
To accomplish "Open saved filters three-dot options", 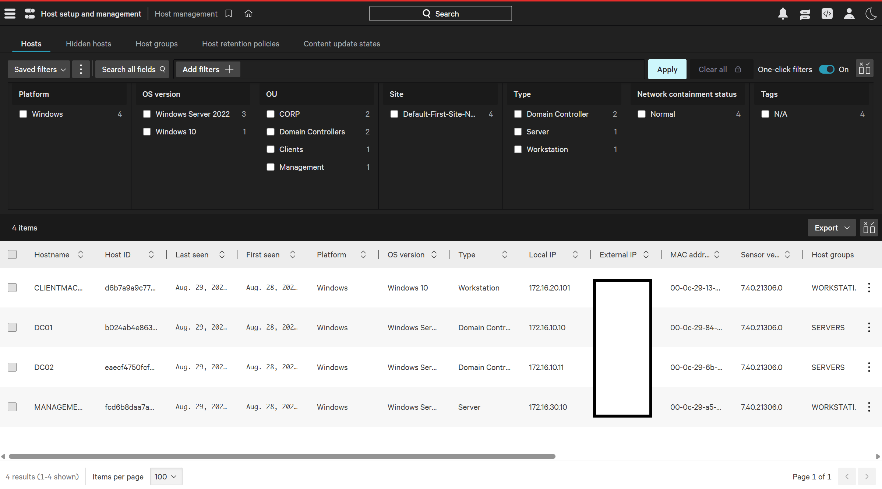I will coord(81,69).
